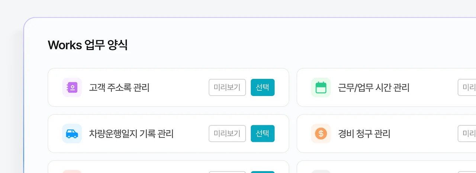
Task: Open the 고객 주소록 관리 title text
Action: 119,88
